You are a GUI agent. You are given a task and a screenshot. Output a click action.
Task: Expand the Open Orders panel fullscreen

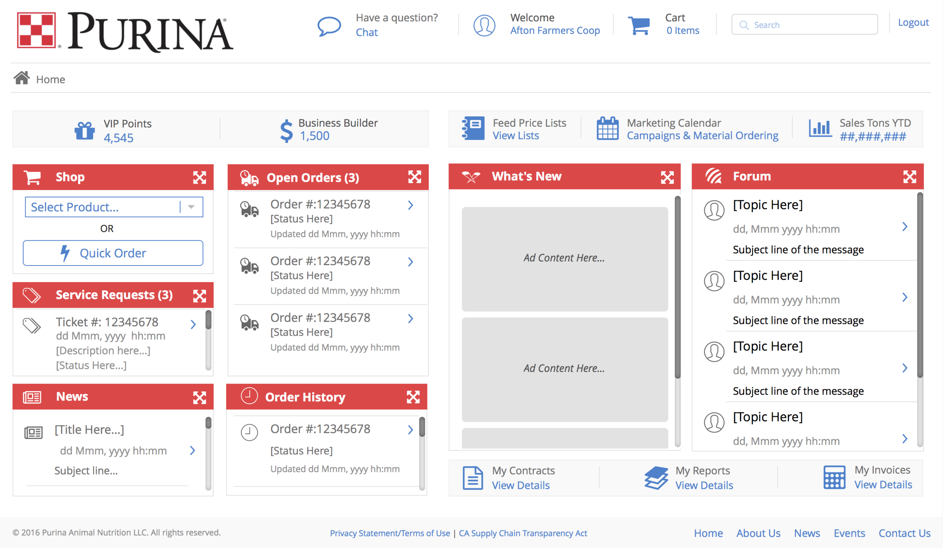pos(415,177)
